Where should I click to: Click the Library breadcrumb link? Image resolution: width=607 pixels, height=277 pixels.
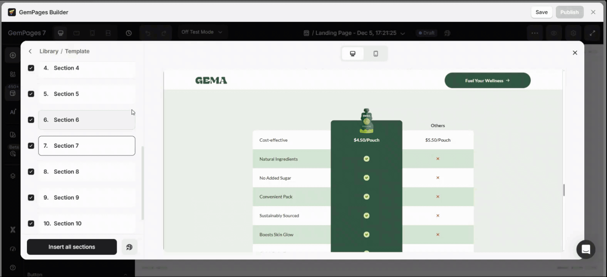pos(49,51)
